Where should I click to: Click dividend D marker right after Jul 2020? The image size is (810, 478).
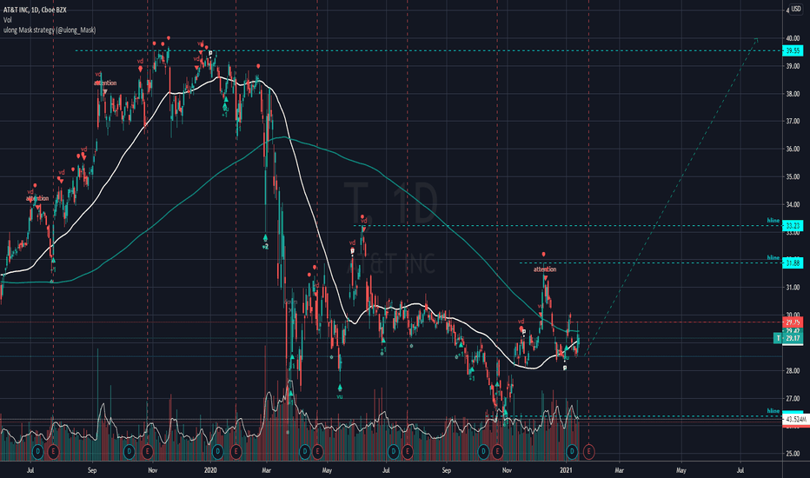[x=394, y=452]
